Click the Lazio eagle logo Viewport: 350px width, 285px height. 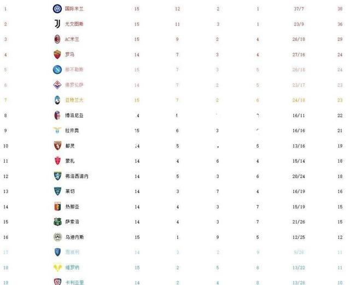point(57,130)
